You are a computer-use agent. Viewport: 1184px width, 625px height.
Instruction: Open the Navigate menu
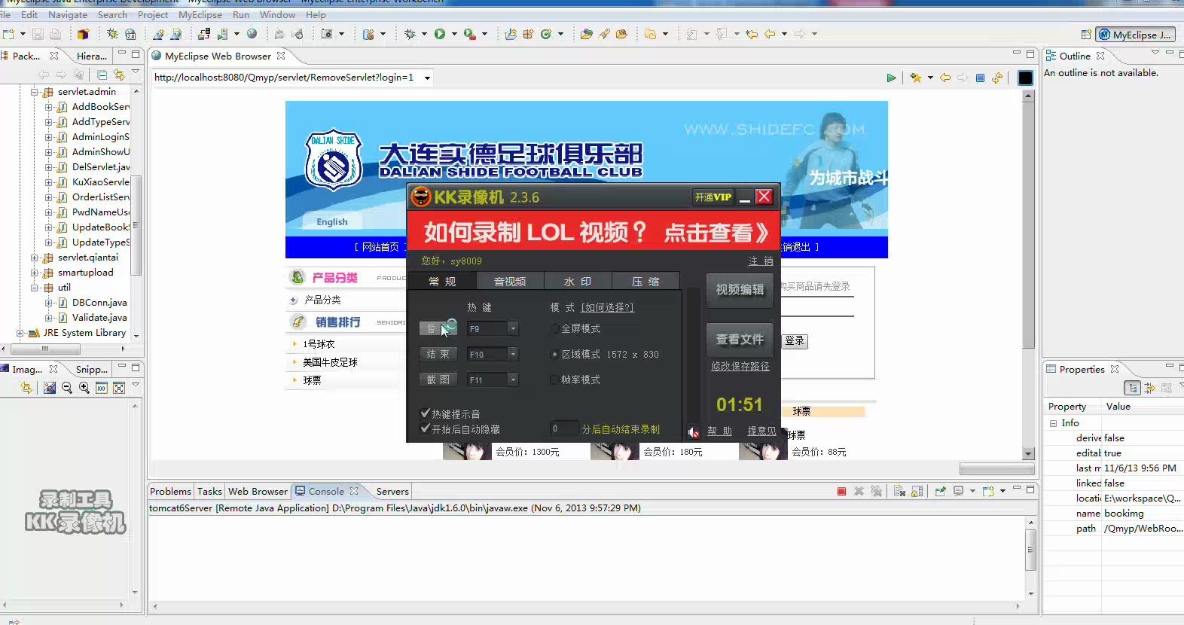[x=68, y=14]
